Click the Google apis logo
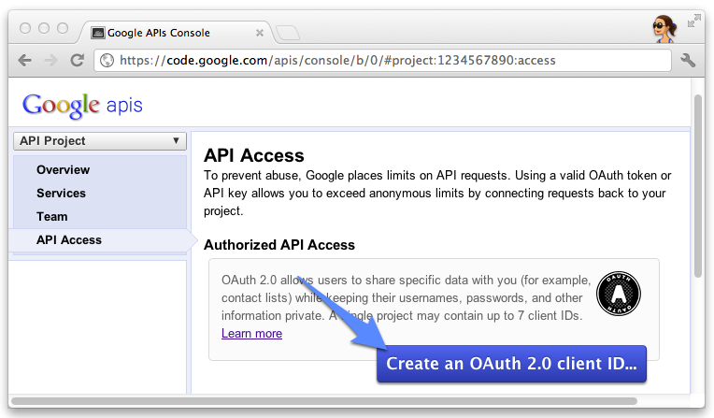Screen dimensions: 714x418 82,104
